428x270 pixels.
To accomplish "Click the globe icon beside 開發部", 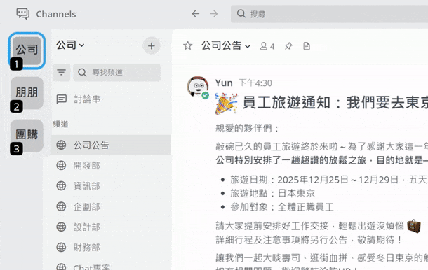I will pyautogui.click(x=61, y=166).
